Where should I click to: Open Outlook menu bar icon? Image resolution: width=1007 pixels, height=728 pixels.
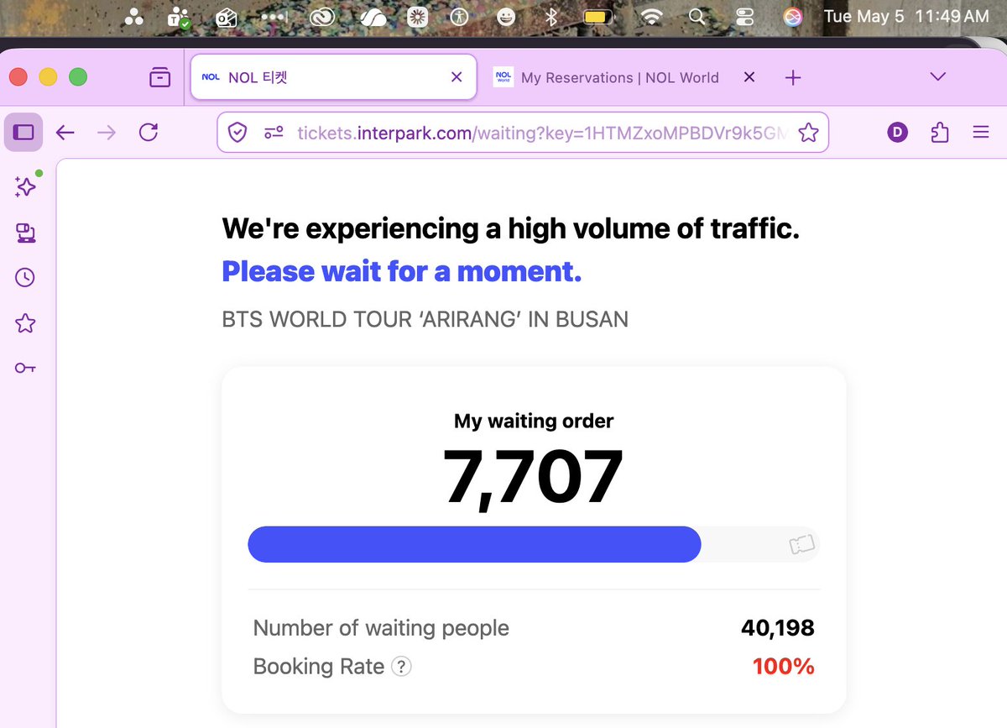(227, 17)
